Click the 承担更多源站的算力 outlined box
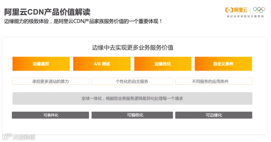This screenshot has width=271, height=142. 51,81
